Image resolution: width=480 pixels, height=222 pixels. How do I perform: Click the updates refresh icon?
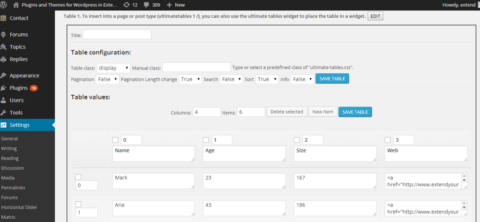coord(126,5)
